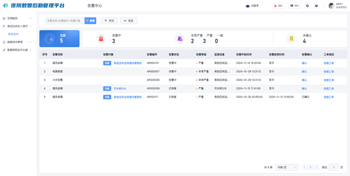Open the AI助手 robot icon
This screenshot has width=350, height=176.
[248, 6]
